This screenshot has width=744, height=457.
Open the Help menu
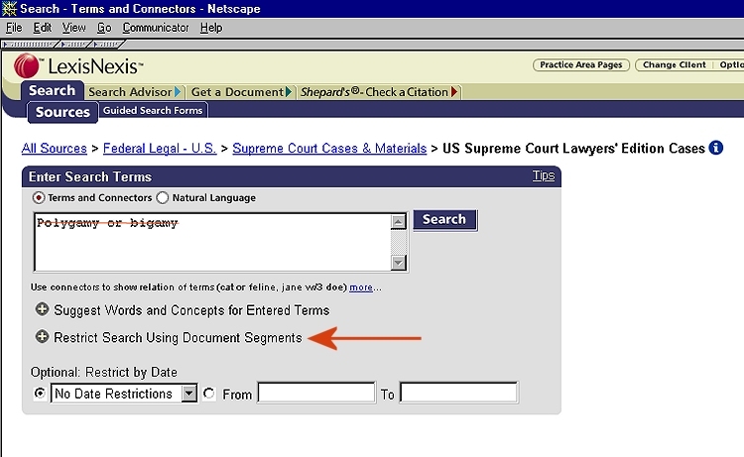[211, 28]
